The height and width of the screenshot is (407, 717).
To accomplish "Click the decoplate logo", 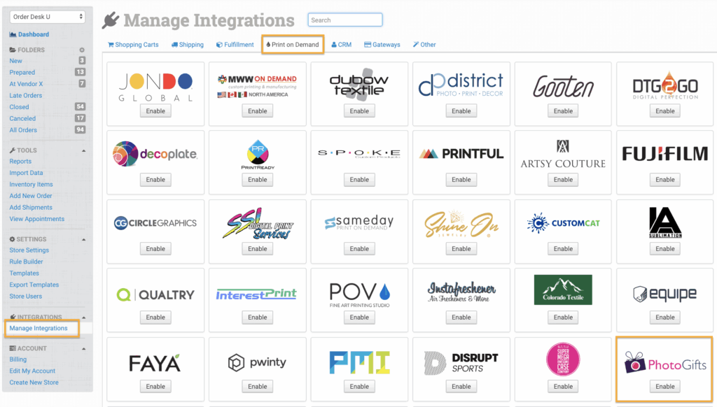I will [155, 154].
